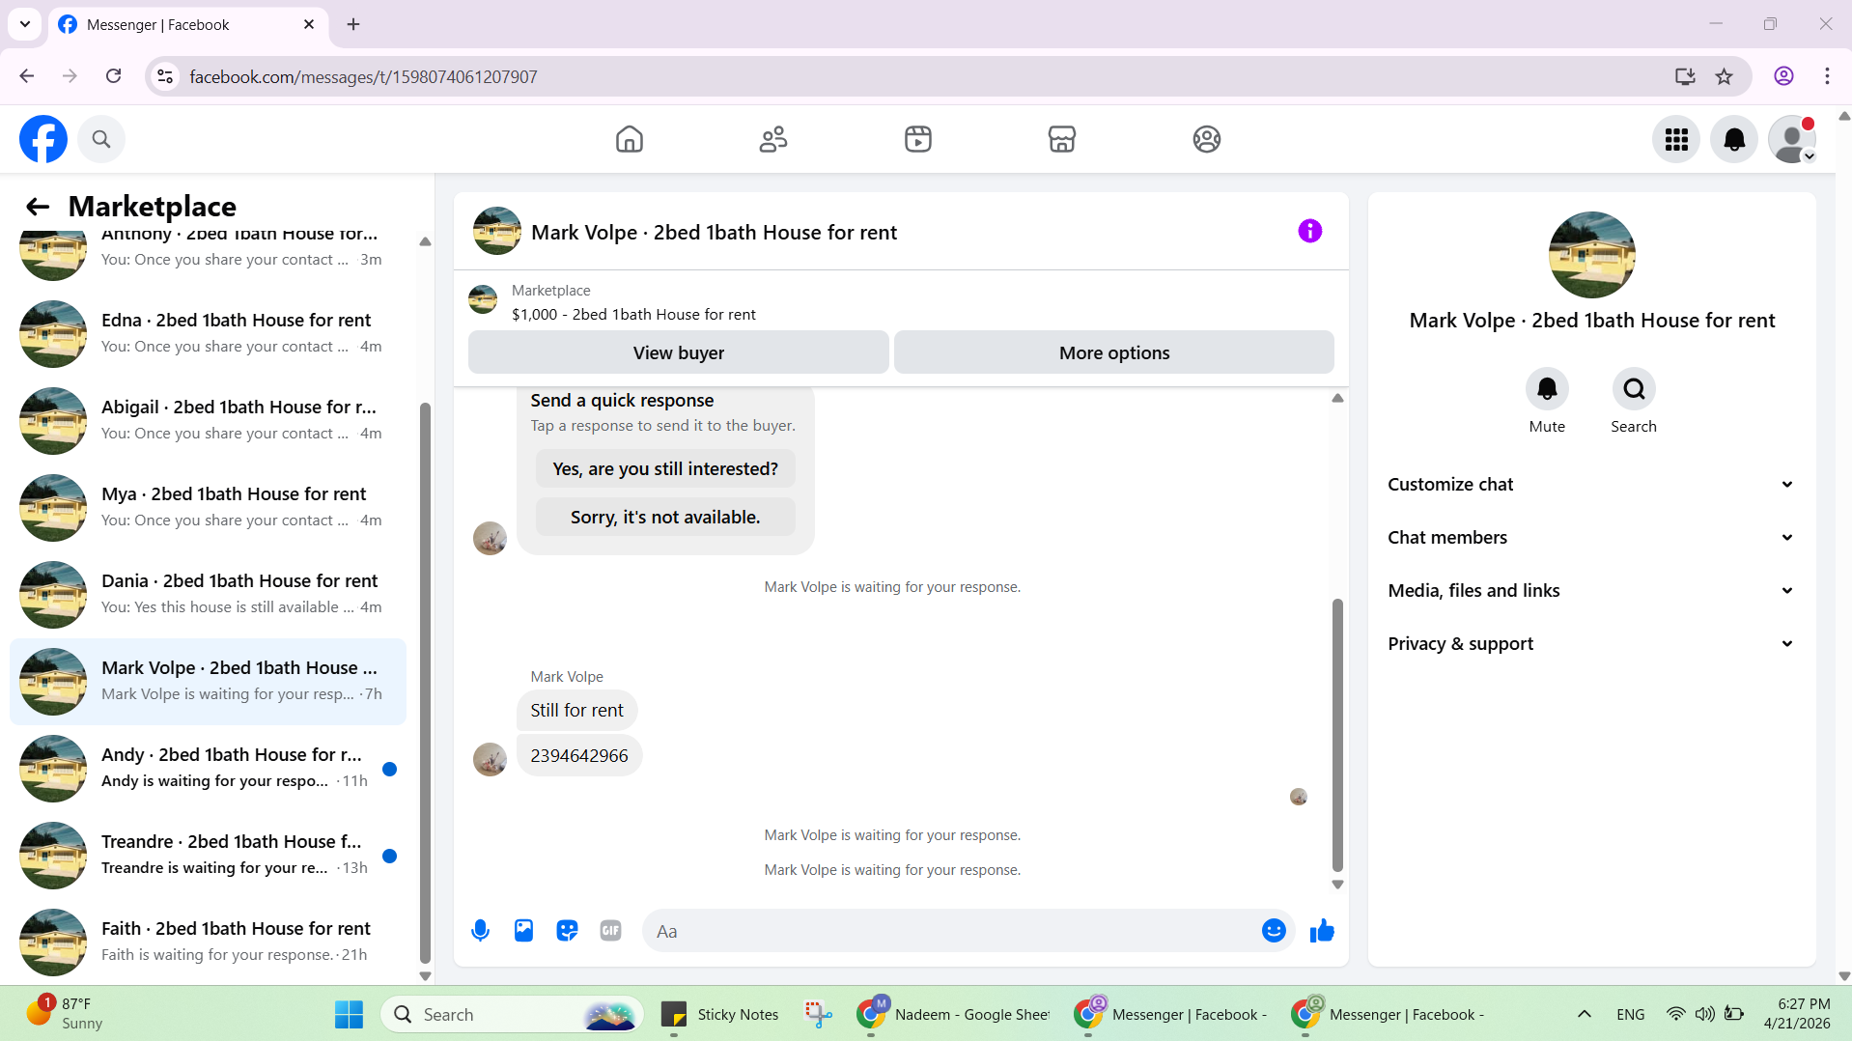Expand the Customize chat section
Viewport: 1852px width, 1041px height.
click(x=1591, y=485)
